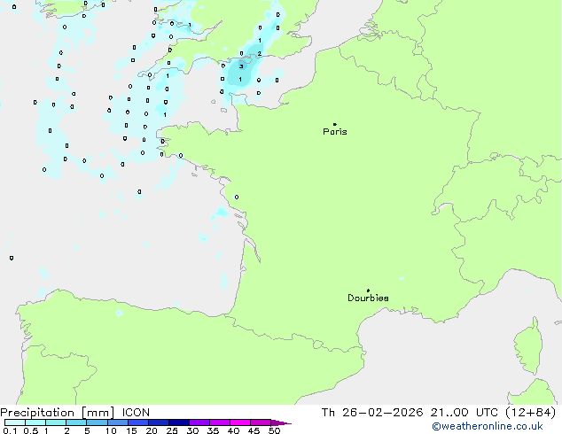Click the '21..00 UTC' time text
562x434 pixels.
[x=464, y=413]
